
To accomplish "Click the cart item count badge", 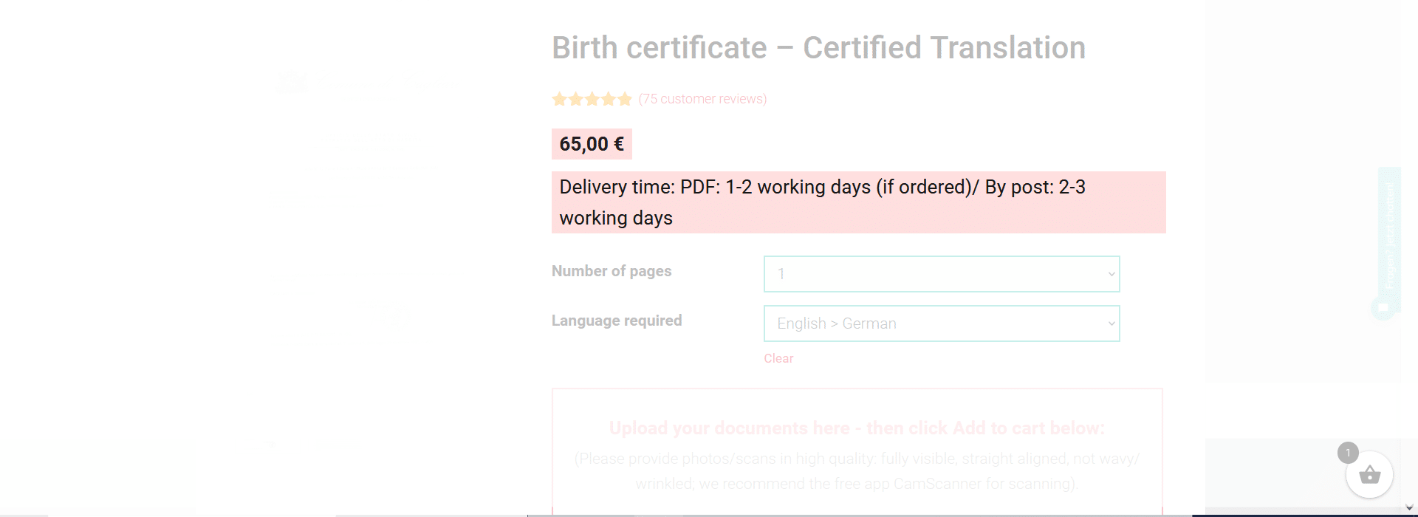I will (x=1348, y=453).
